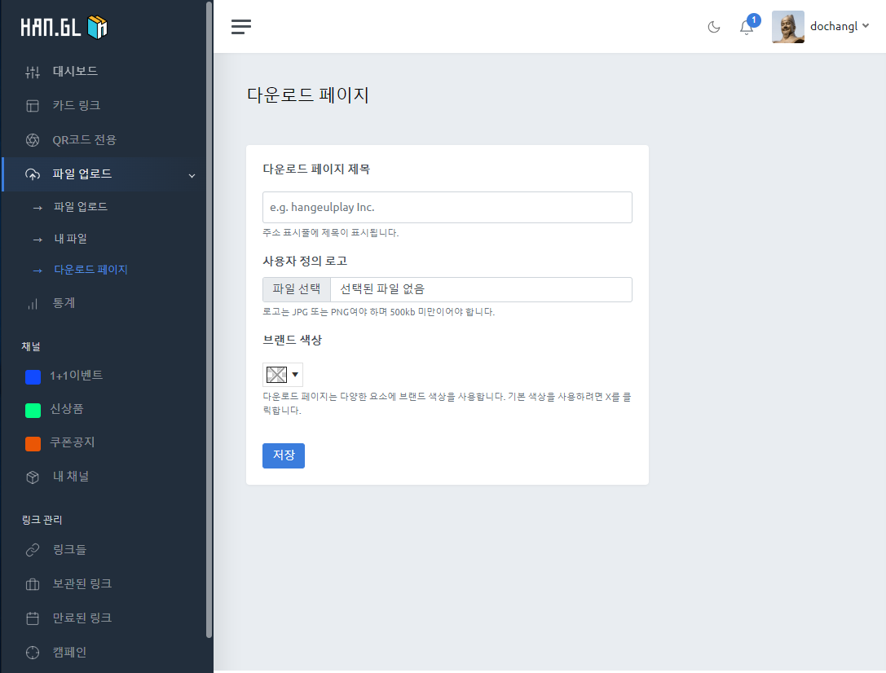
Task: Click the 사용자 정의 로고 label
Action: (305, 261)
